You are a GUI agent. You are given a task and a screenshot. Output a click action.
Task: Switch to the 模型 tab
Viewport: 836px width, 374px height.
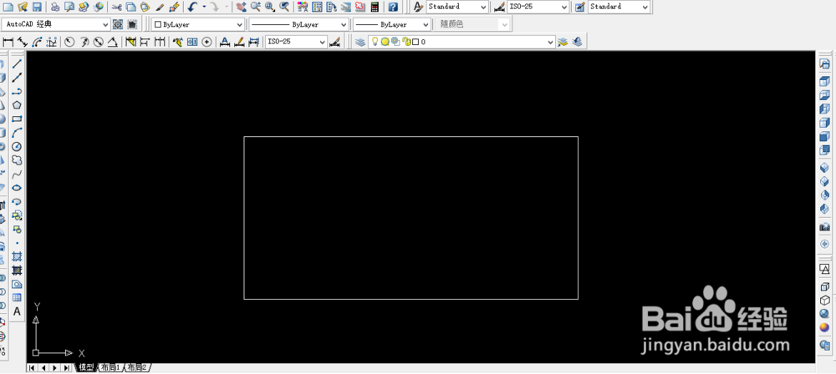pos(86,367)
